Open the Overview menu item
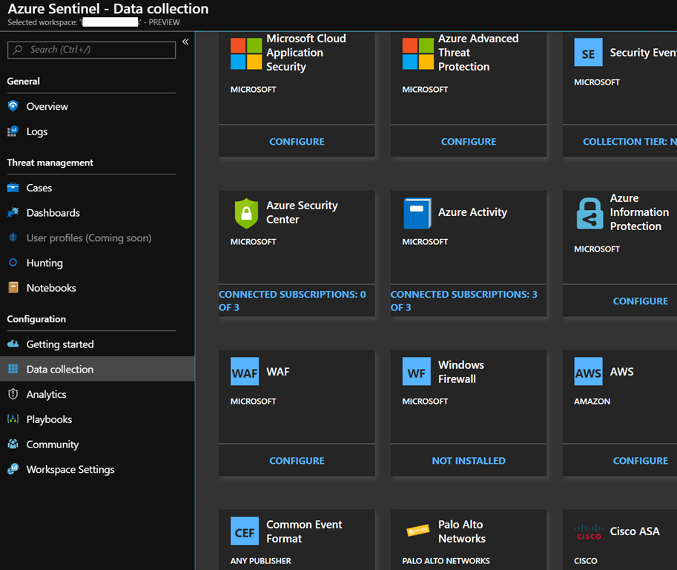Screen dimensions: 677x570 47,106
